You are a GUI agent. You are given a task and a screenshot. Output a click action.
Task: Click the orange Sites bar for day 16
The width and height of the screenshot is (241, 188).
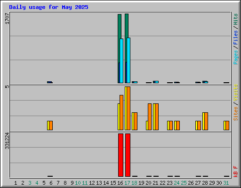[121, 112]
